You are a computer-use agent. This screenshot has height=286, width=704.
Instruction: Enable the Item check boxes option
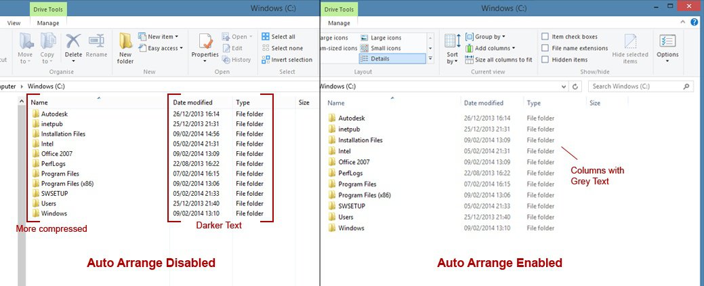click(545, 37)
